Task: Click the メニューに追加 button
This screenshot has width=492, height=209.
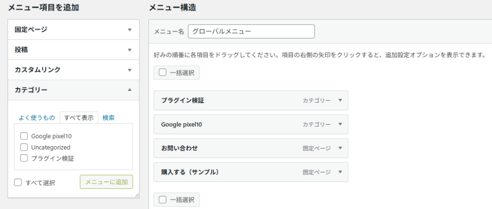Action: point(106,182)
